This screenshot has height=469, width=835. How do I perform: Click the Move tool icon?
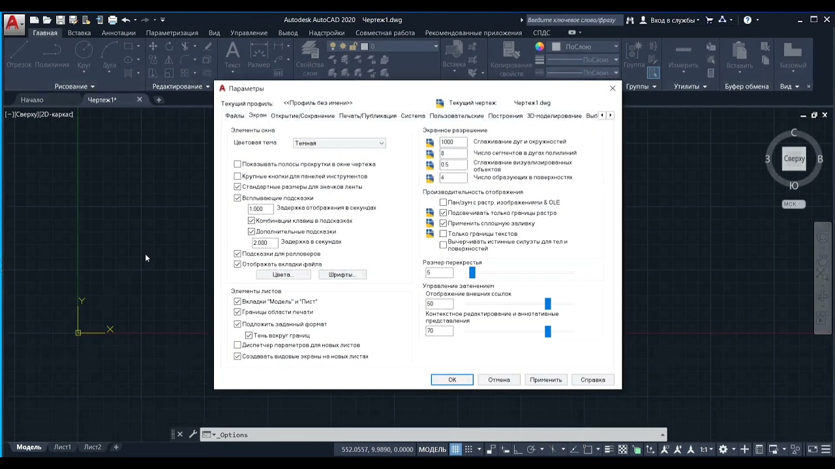coord(153,46)
